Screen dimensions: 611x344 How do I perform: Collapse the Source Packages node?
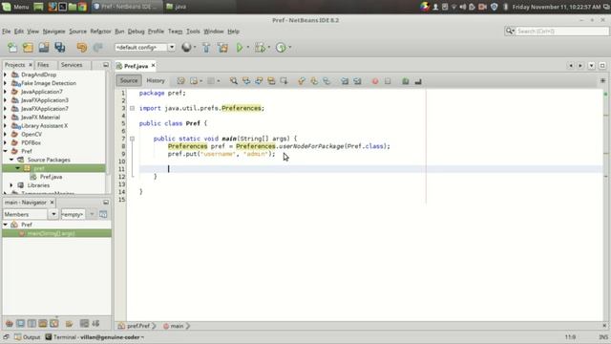click(x=11, y=160)
